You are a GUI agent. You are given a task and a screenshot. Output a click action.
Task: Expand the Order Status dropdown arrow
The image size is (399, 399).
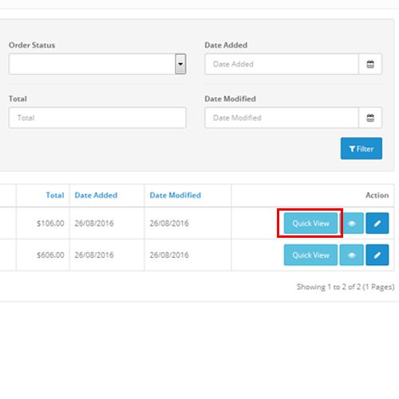(x=180, y=64)
